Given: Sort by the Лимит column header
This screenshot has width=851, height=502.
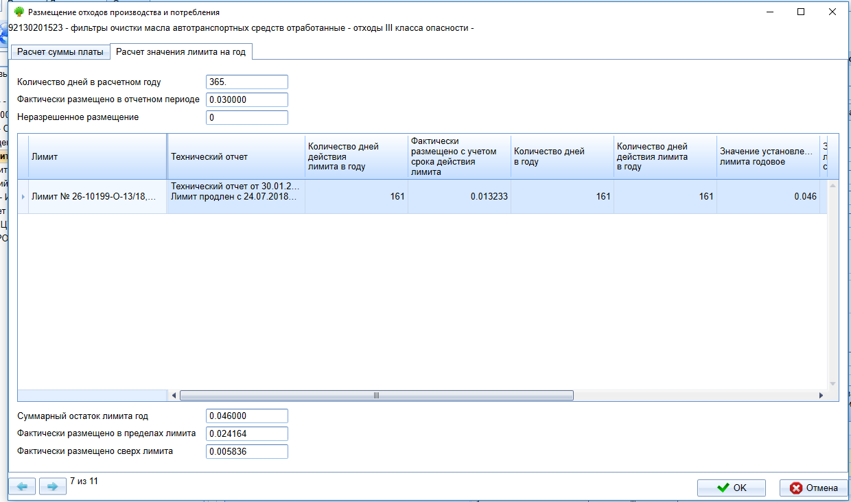Looking at the screenshot, I should coord(97,157).
